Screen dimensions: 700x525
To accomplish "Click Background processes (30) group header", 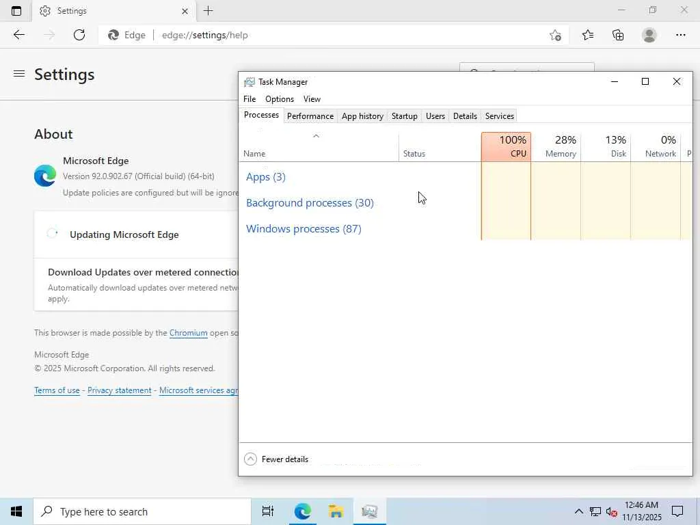I will point(310,203).
